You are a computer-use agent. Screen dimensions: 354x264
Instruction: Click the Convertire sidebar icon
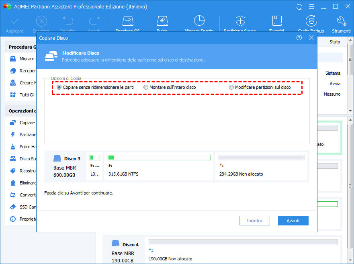point(13,195)
